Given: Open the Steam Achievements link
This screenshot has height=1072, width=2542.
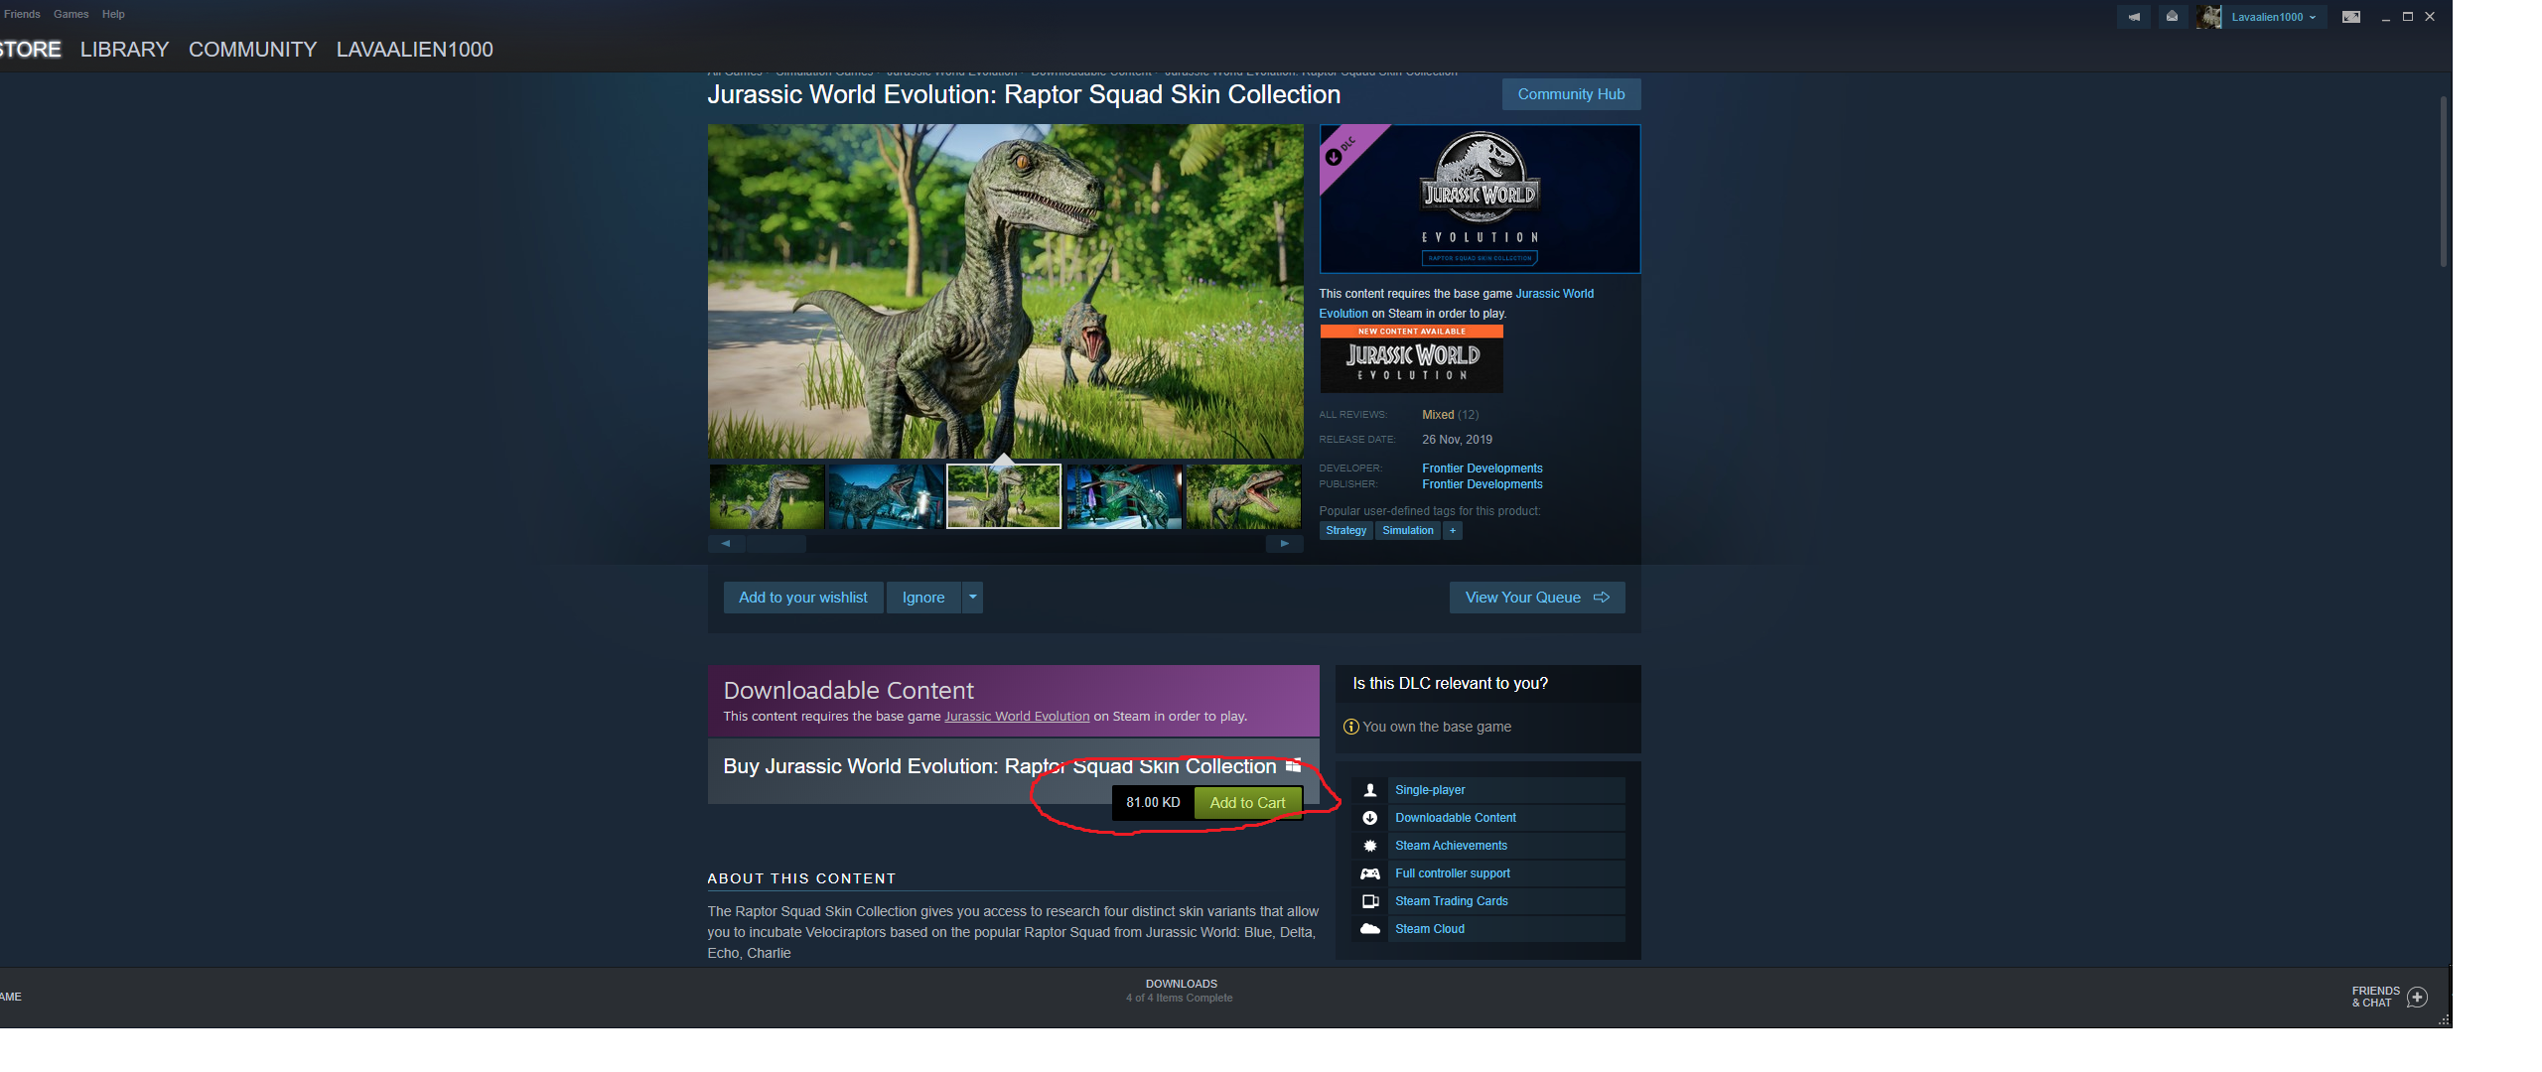Looking at the screenshot, I should [x=1451, y=846].
